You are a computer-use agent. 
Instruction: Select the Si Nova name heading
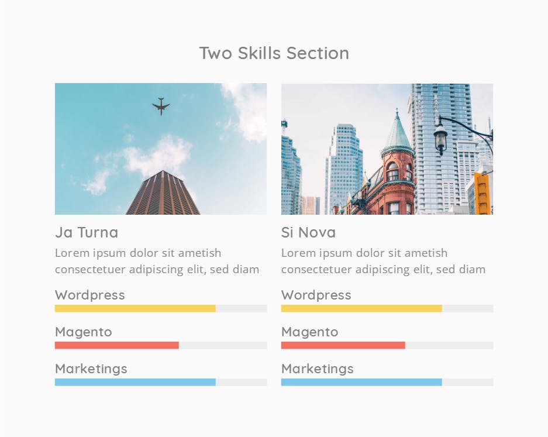pos(308,232)
